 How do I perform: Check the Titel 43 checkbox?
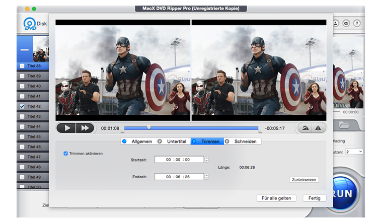tap(22, 117)
